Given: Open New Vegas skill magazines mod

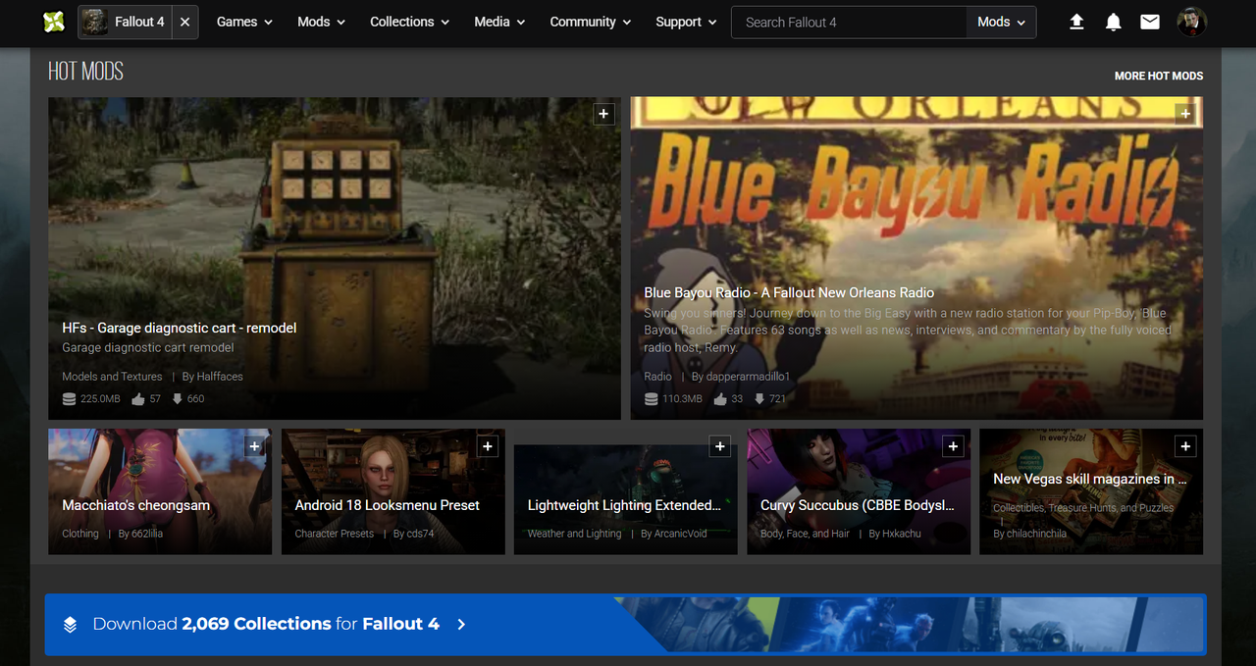Looking at the screenshot, I should (1090, 479).
